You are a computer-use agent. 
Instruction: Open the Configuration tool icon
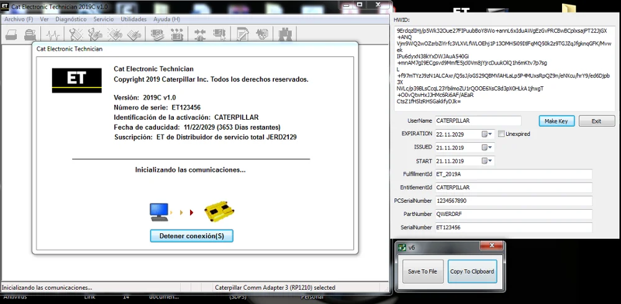coord(177,35)
